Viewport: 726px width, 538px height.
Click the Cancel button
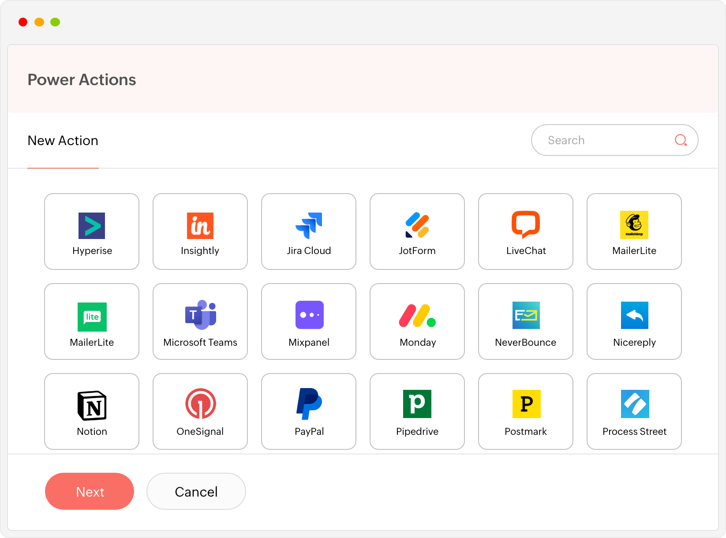coord(196,491)
